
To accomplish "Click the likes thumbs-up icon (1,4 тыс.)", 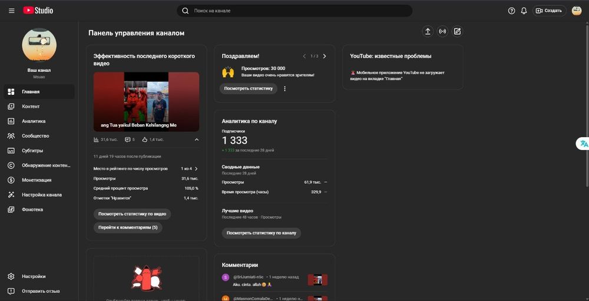I will point(145,140).
